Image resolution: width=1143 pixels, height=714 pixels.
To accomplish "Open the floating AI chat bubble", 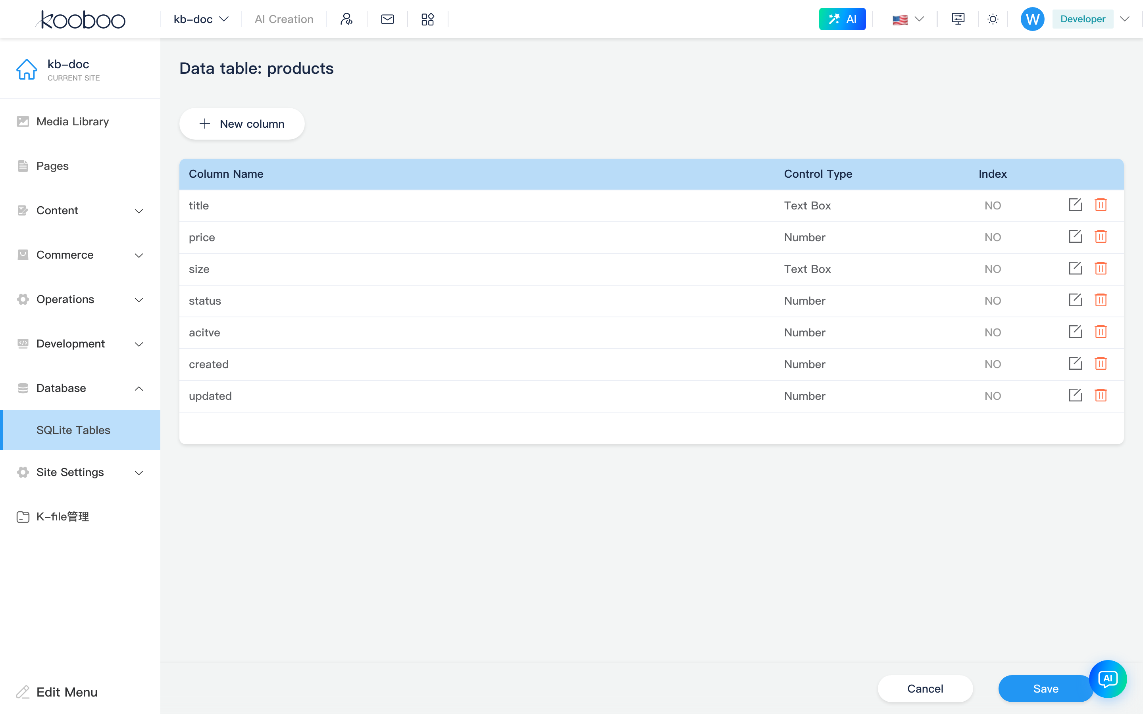I will [1108, 679].
